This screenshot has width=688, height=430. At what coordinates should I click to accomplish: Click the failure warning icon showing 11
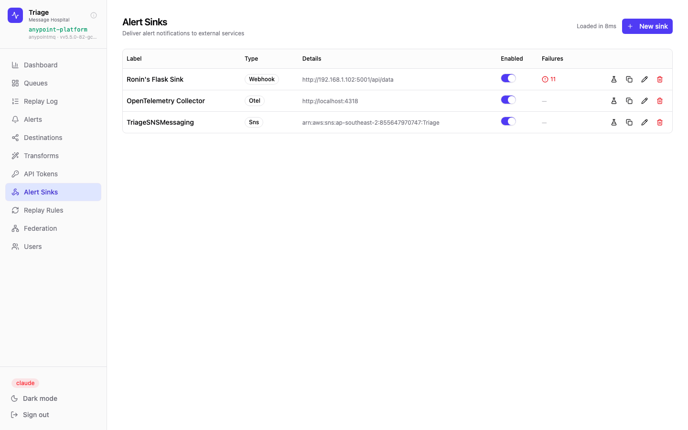[545, 79]
